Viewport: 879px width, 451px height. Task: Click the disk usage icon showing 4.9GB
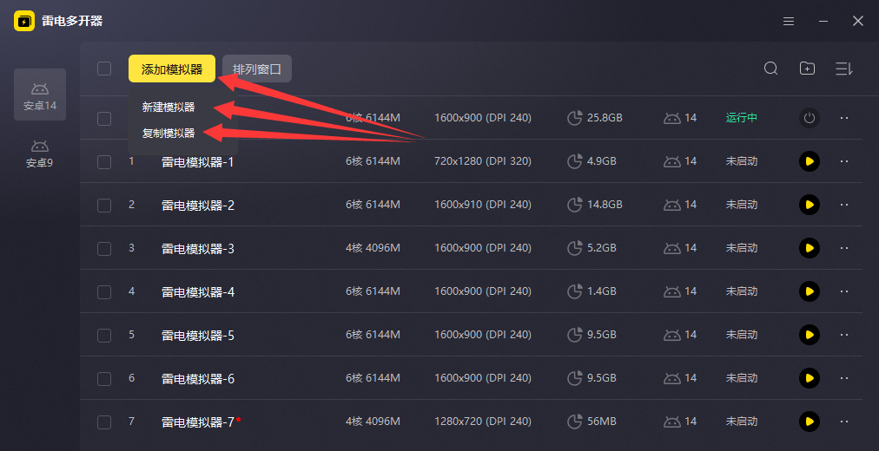point(575,161)
